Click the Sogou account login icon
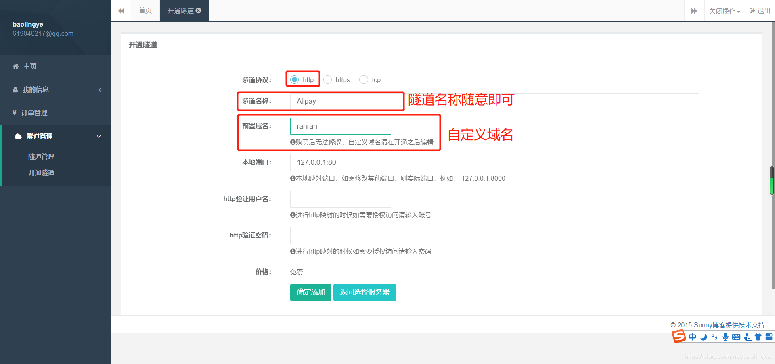 (747, 337)
